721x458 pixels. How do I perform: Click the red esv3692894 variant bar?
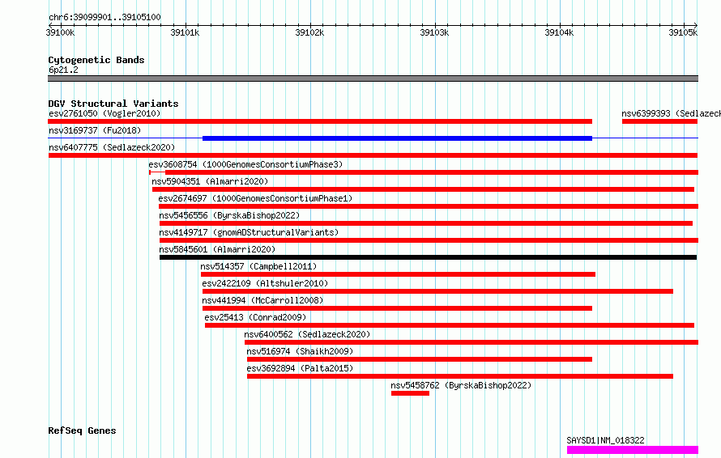coord(460,376)
